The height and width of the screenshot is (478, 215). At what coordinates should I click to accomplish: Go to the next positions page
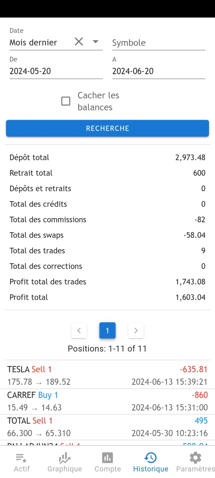(136, 331)
